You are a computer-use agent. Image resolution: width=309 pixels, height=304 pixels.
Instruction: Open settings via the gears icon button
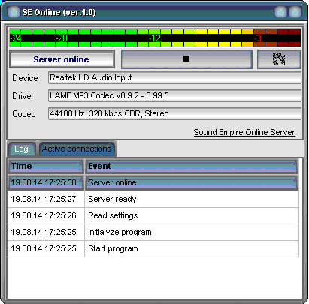click(x=279, y=59)
